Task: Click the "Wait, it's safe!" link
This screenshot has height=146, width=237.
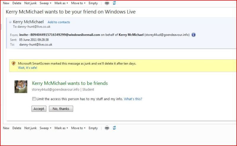Action: tap(28, 68)
